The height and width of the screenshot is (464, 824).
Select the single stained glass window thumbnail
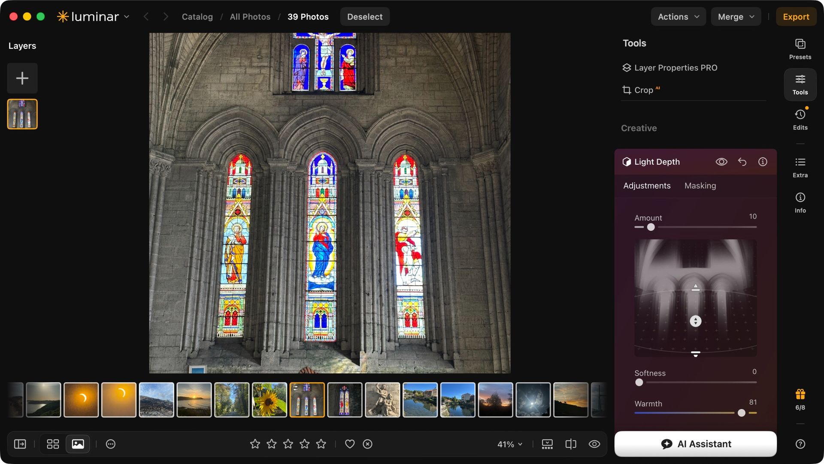(x=345, y=400)
